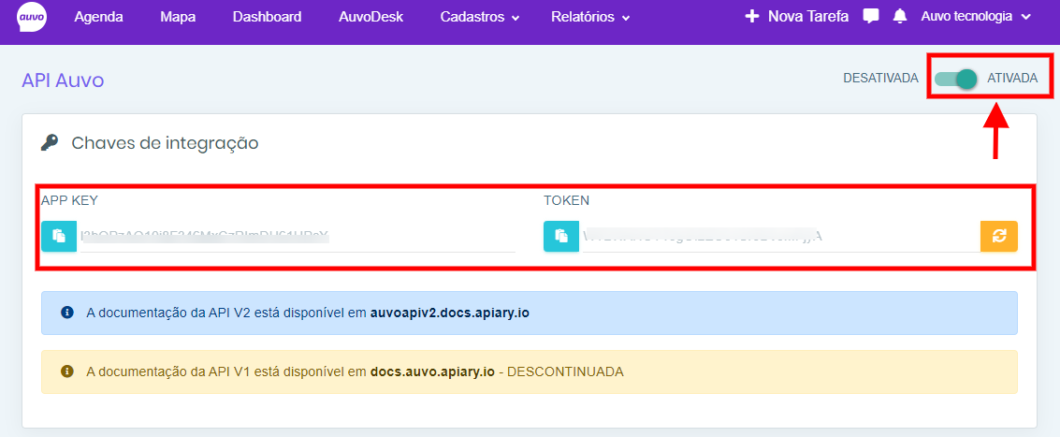
Task: Click the DESATIVADA label
Action: tap(880, 79)
